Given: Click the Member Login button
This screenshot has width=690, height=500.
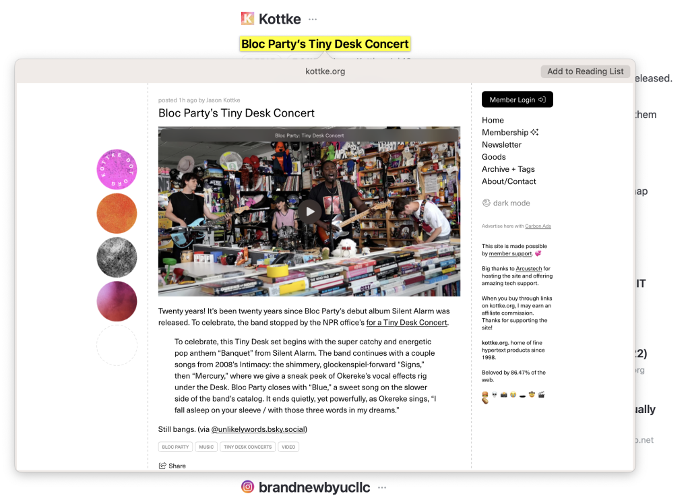Looking at the screenshot, I should coord(517,100).
